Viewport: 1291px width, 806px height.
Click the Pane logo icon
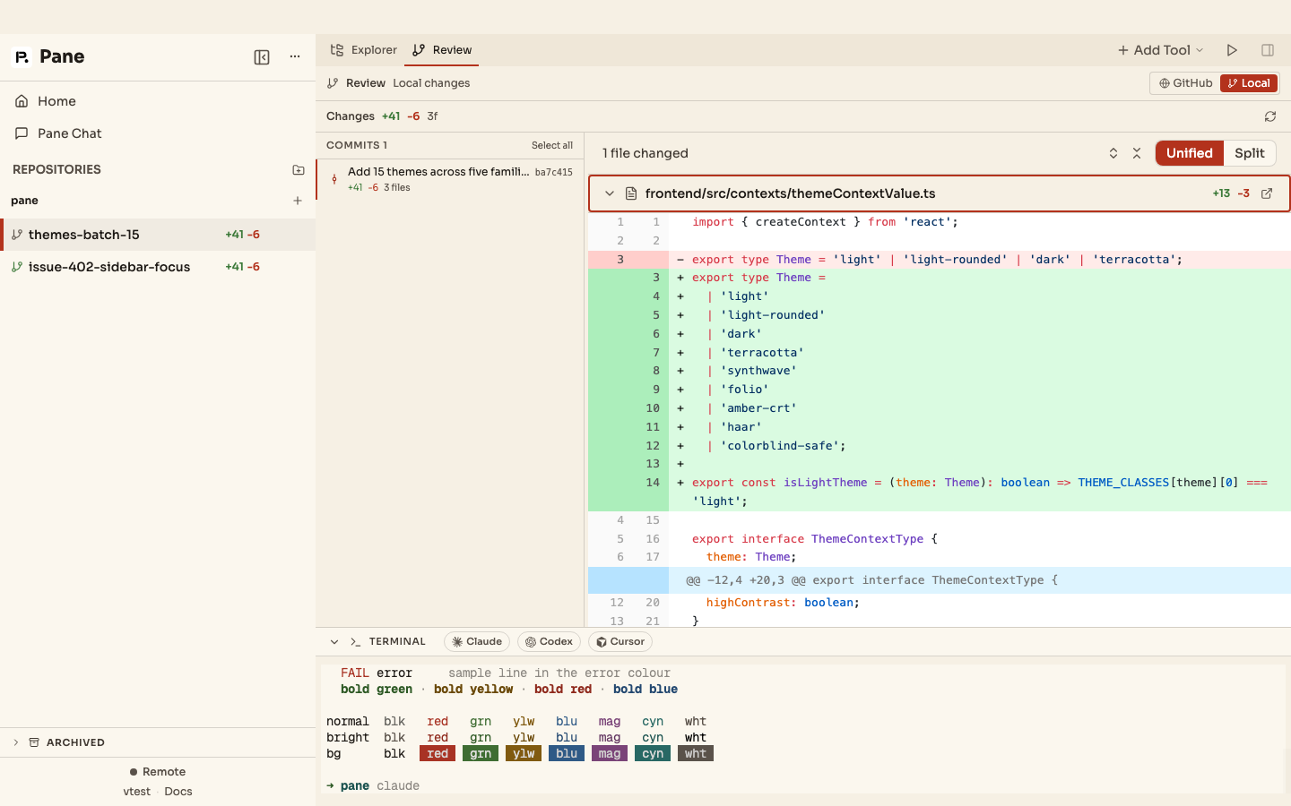[x=22, y=57]
